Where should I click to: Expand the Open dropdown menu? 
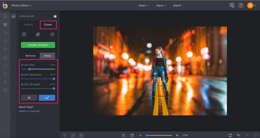click(x=144, y=5)
